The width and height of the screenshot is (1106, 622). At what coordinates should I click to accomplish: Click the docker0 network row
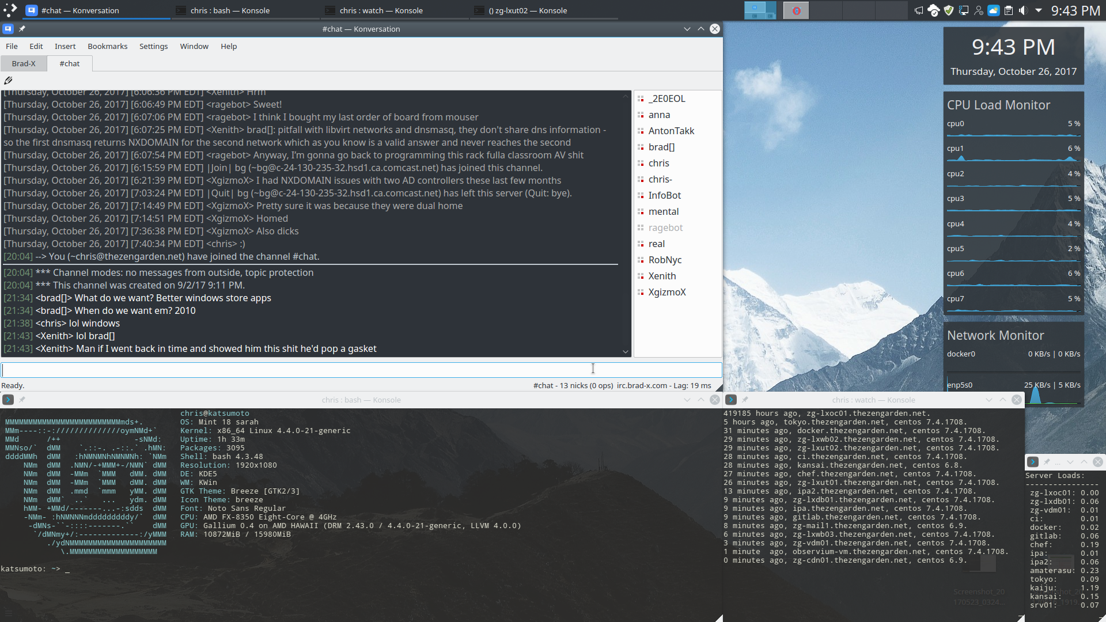(1013, 354)
